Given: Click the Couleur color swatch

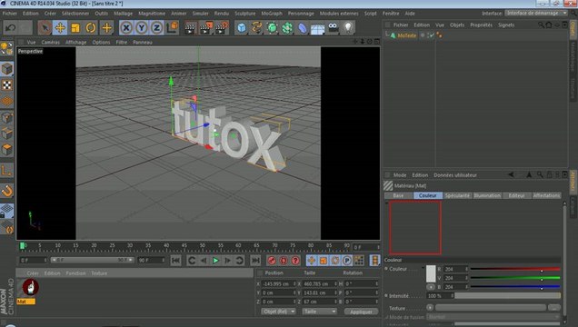Looking at the screenshot, I should click(x=431, y=273).
